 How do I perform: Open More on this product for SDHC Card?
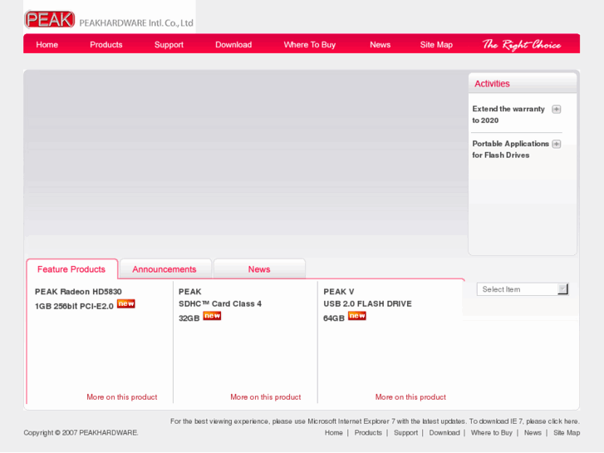265,397
